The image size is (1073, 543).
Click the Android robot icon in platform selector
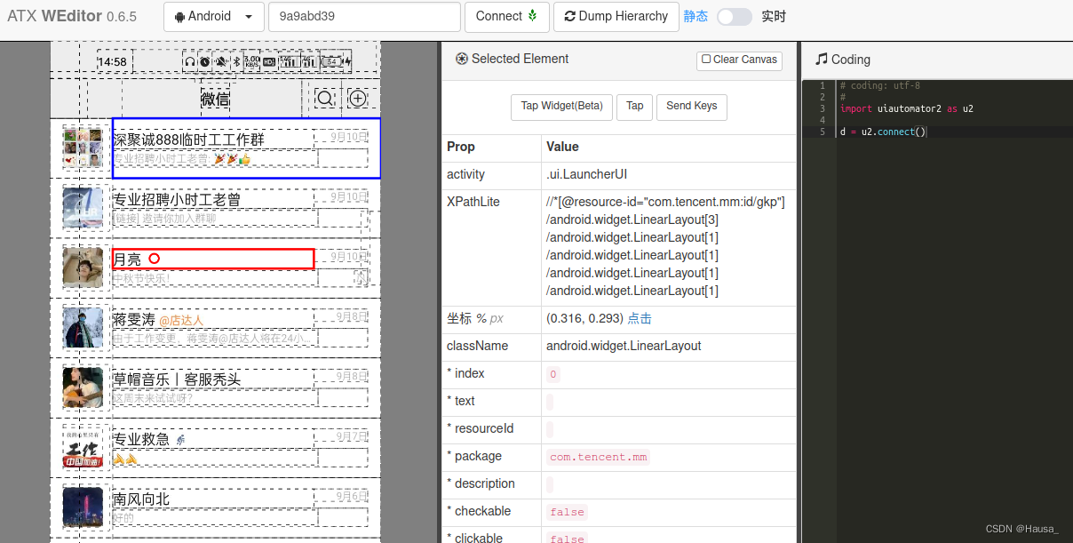(x=180, y=16)
